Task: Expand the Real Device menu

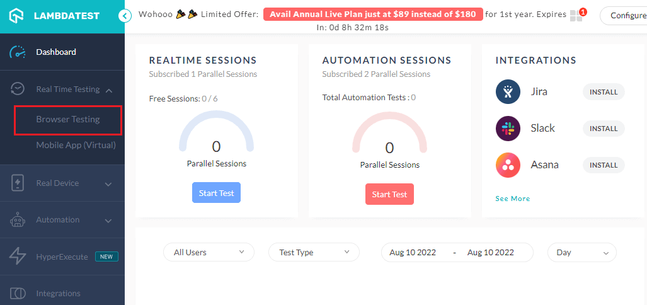Action: coord(108,184)
